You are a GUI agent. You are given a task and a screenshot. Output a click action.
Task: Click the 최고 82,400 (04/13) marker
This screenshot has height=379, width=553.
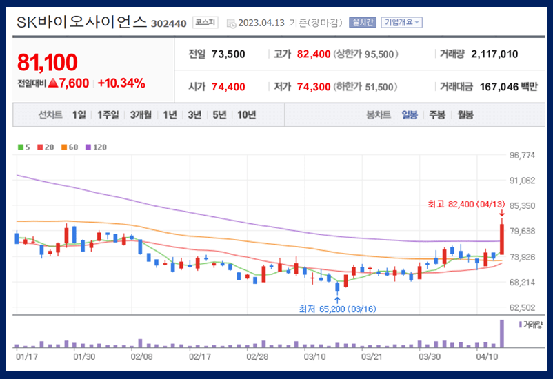click(466, 204)
